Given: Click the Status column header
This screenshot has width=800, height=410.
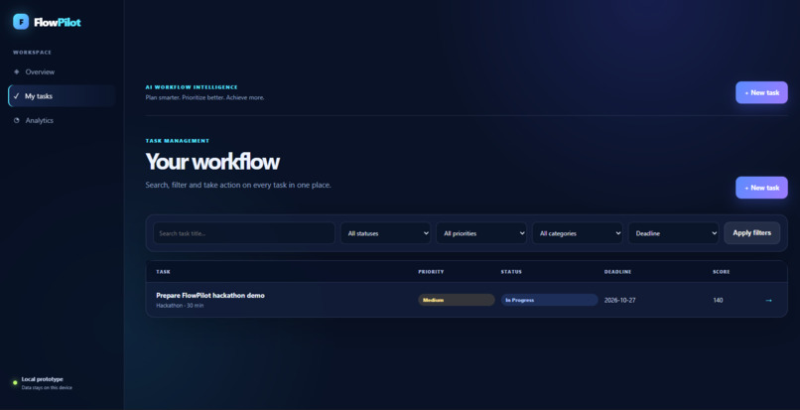Looking at the screenshot, I should tap(511, 272).
